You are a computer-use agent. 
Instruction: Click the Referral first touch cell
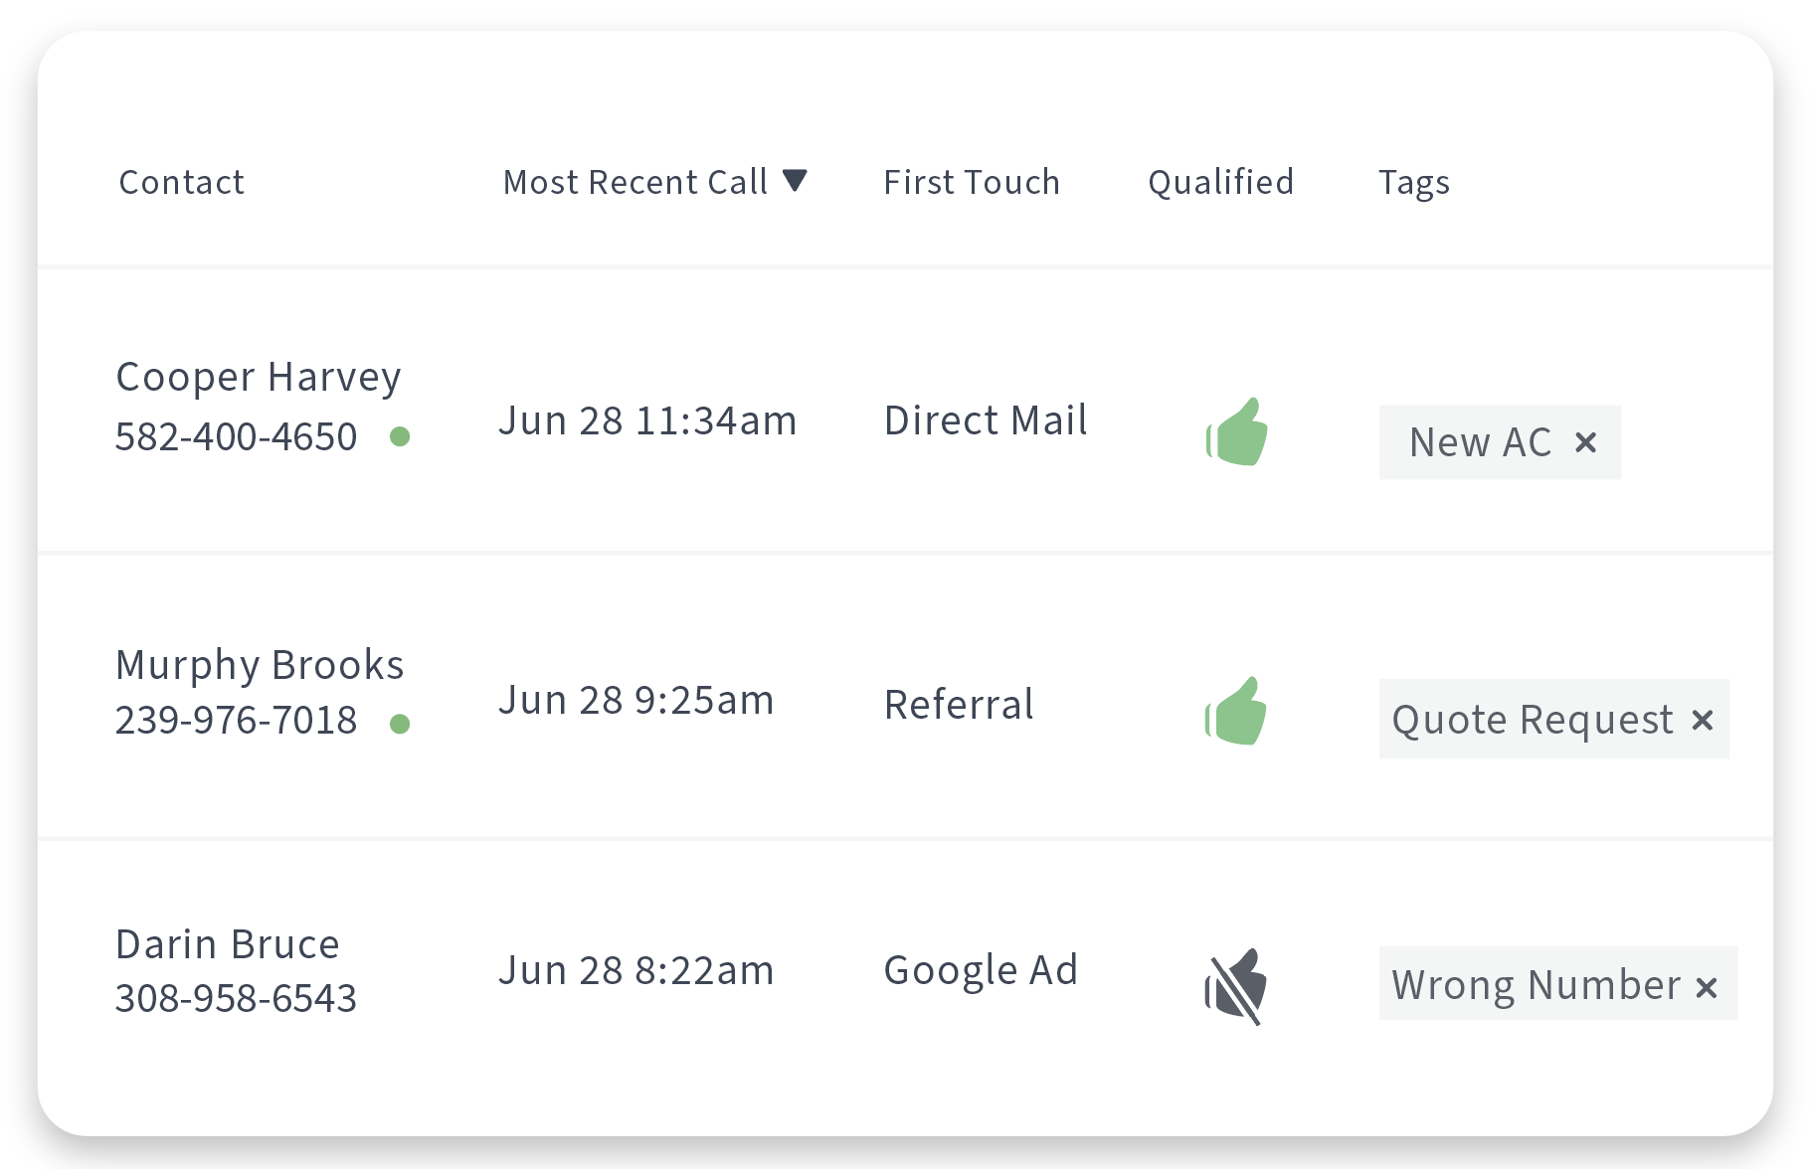(x=959, y=705)
